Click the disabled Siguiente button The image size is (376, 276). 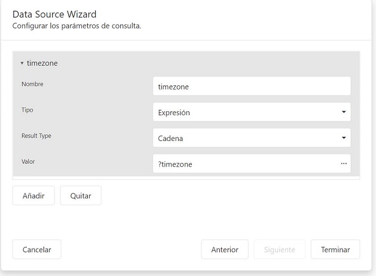pos(279,249)
